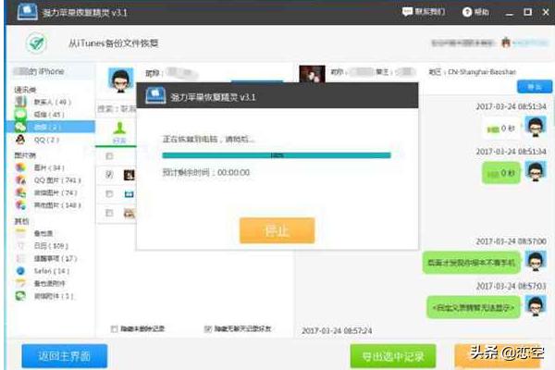The height and width of the screenshot is (370, 555).
Task: Click the estimated time remaining 00:00:00 text
Action: pos(205,172)
